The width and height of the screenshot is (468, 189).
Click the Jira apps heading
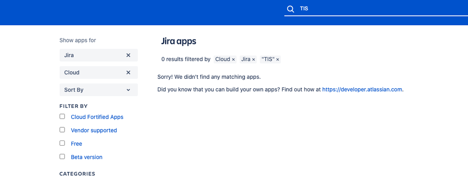pyautogui.click(x=178, y=42)
